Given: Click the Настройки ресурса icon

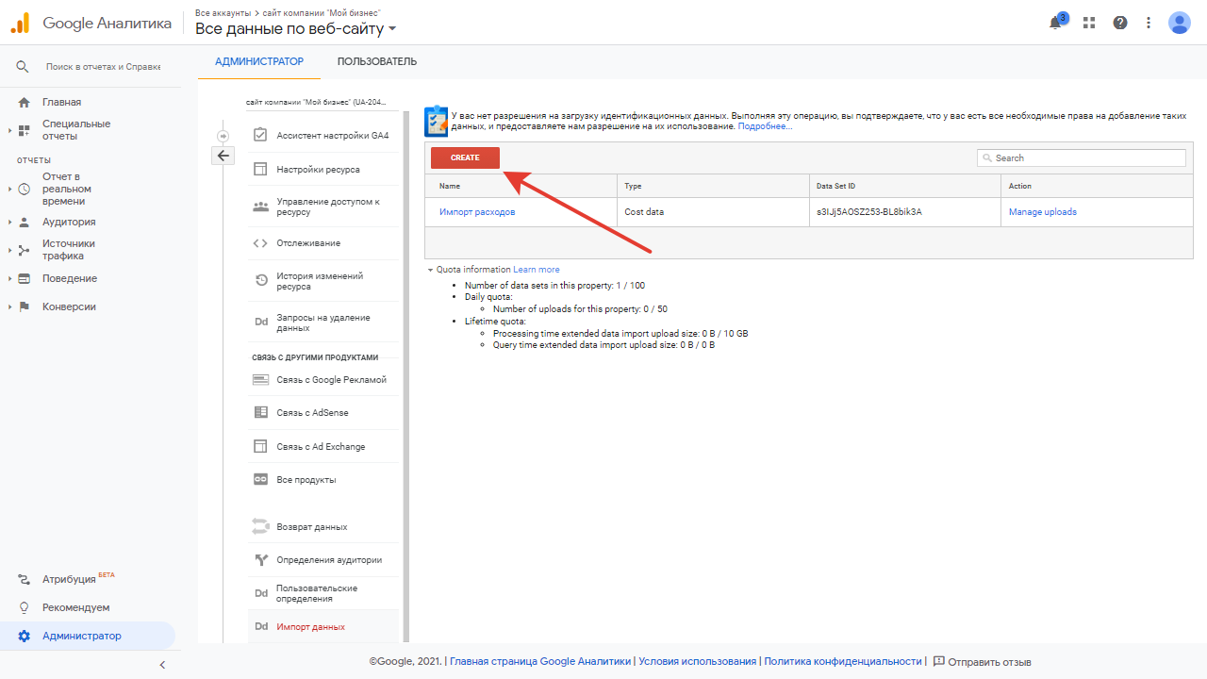Looking at the screenshot, I should (x=260, y=169).
